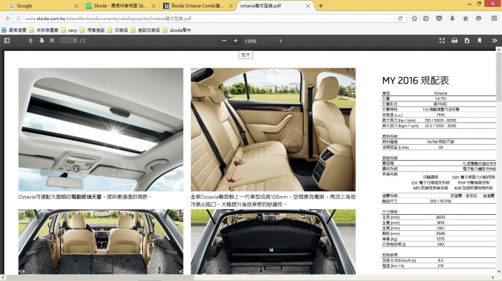The image size is (502, 281).
Task: Bookmark this page with star icon
Action: pos(414,19)
